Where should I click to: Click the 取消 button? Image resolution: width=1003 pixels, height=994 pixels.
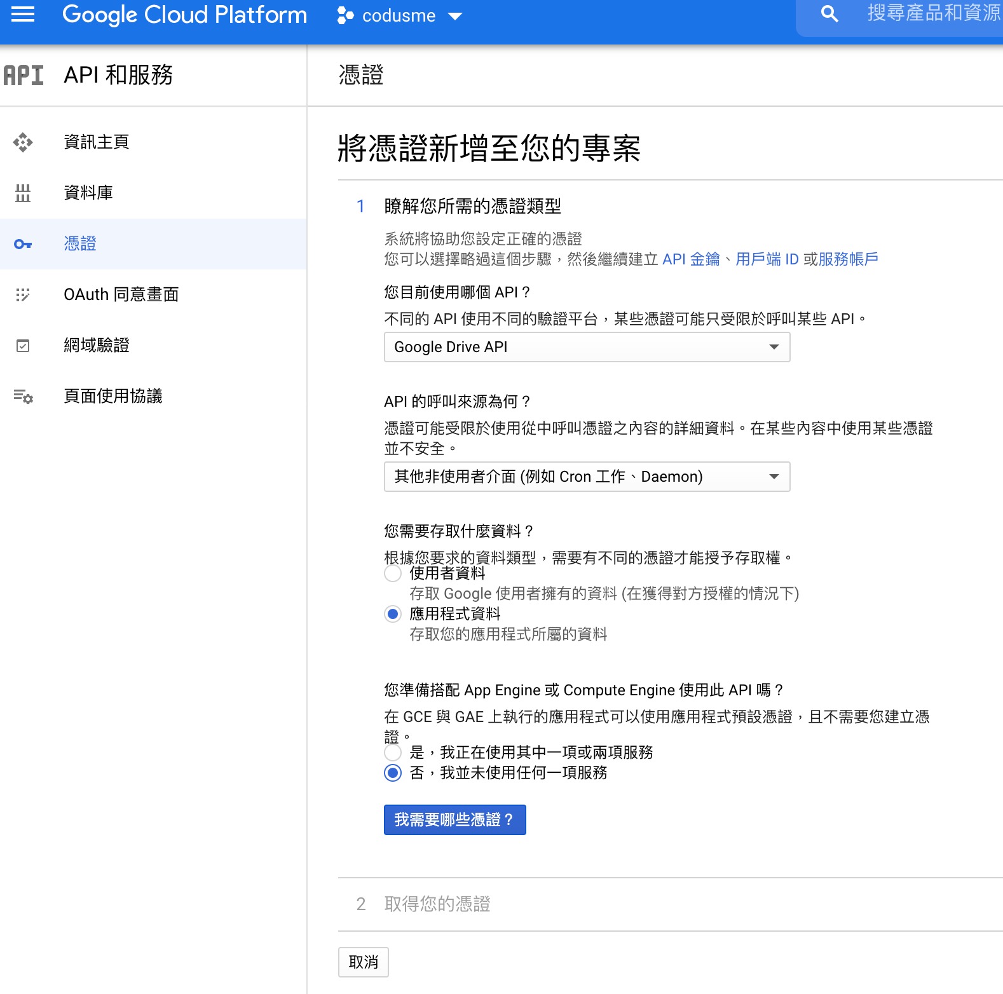tap(364, 962)
